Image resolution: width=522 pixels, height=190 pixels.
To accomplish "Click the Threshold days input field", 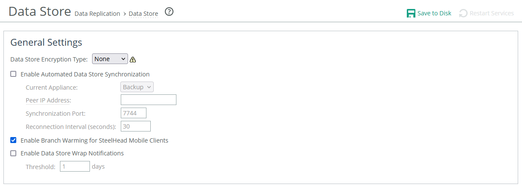I will tap(75, 166).
